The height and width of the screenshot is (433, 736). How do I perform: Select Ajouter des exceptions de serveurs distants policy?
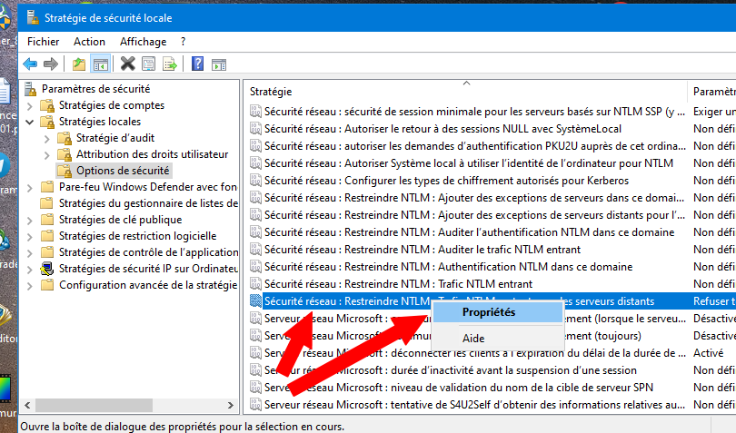[x=474, y=215]
